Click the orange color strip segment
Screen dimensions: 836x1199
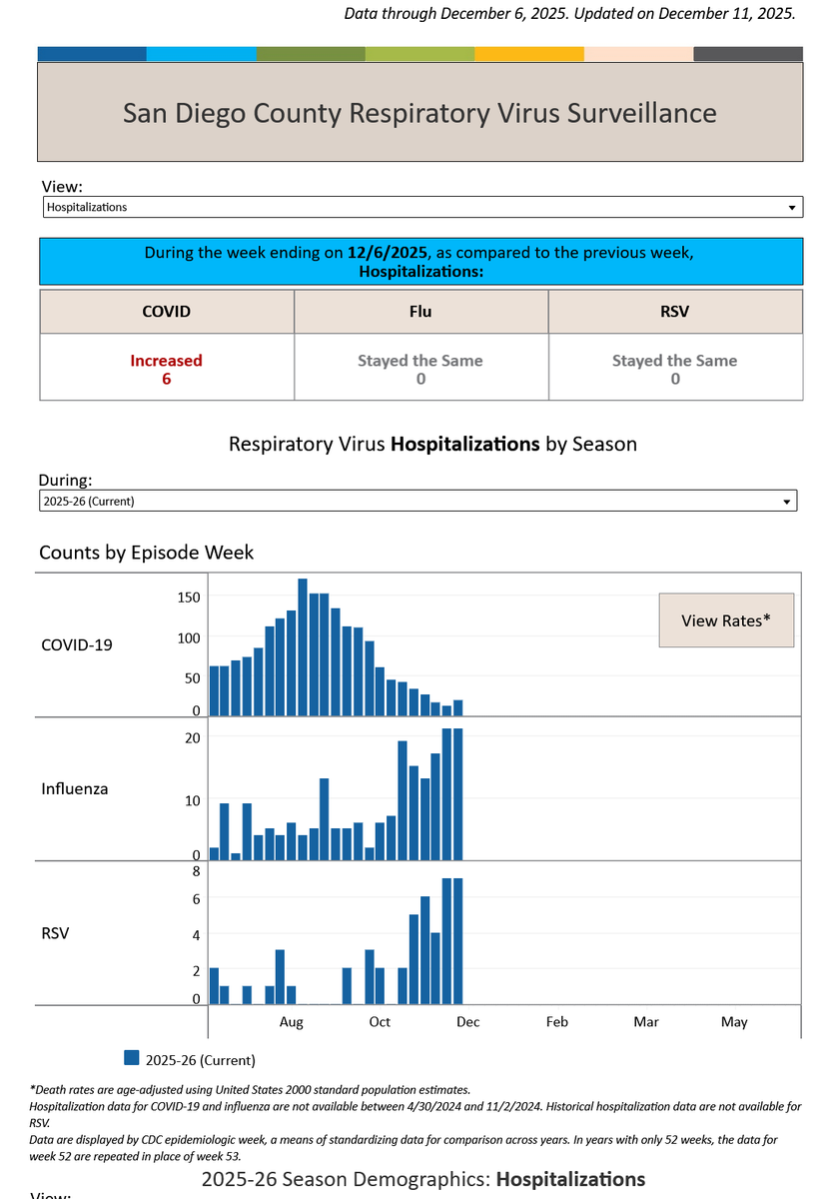pos(529,54)
